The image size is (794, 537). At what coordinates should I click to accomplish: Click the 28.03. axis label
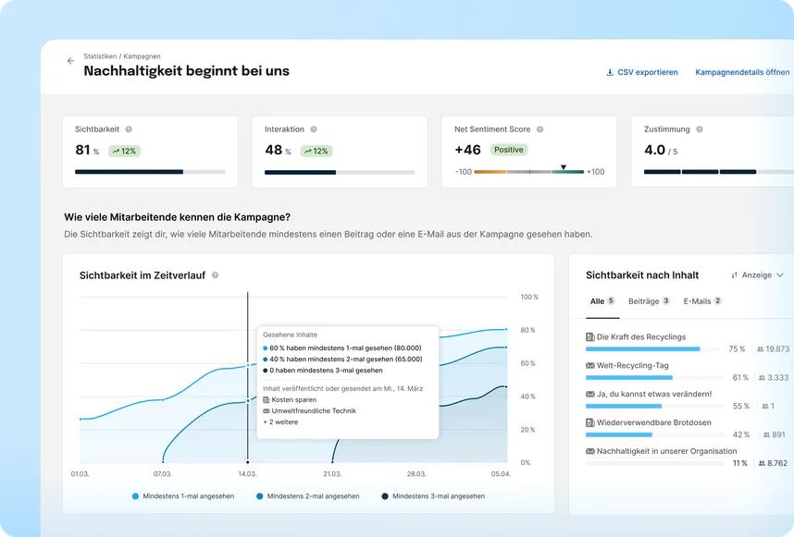[x=416, y=474]
